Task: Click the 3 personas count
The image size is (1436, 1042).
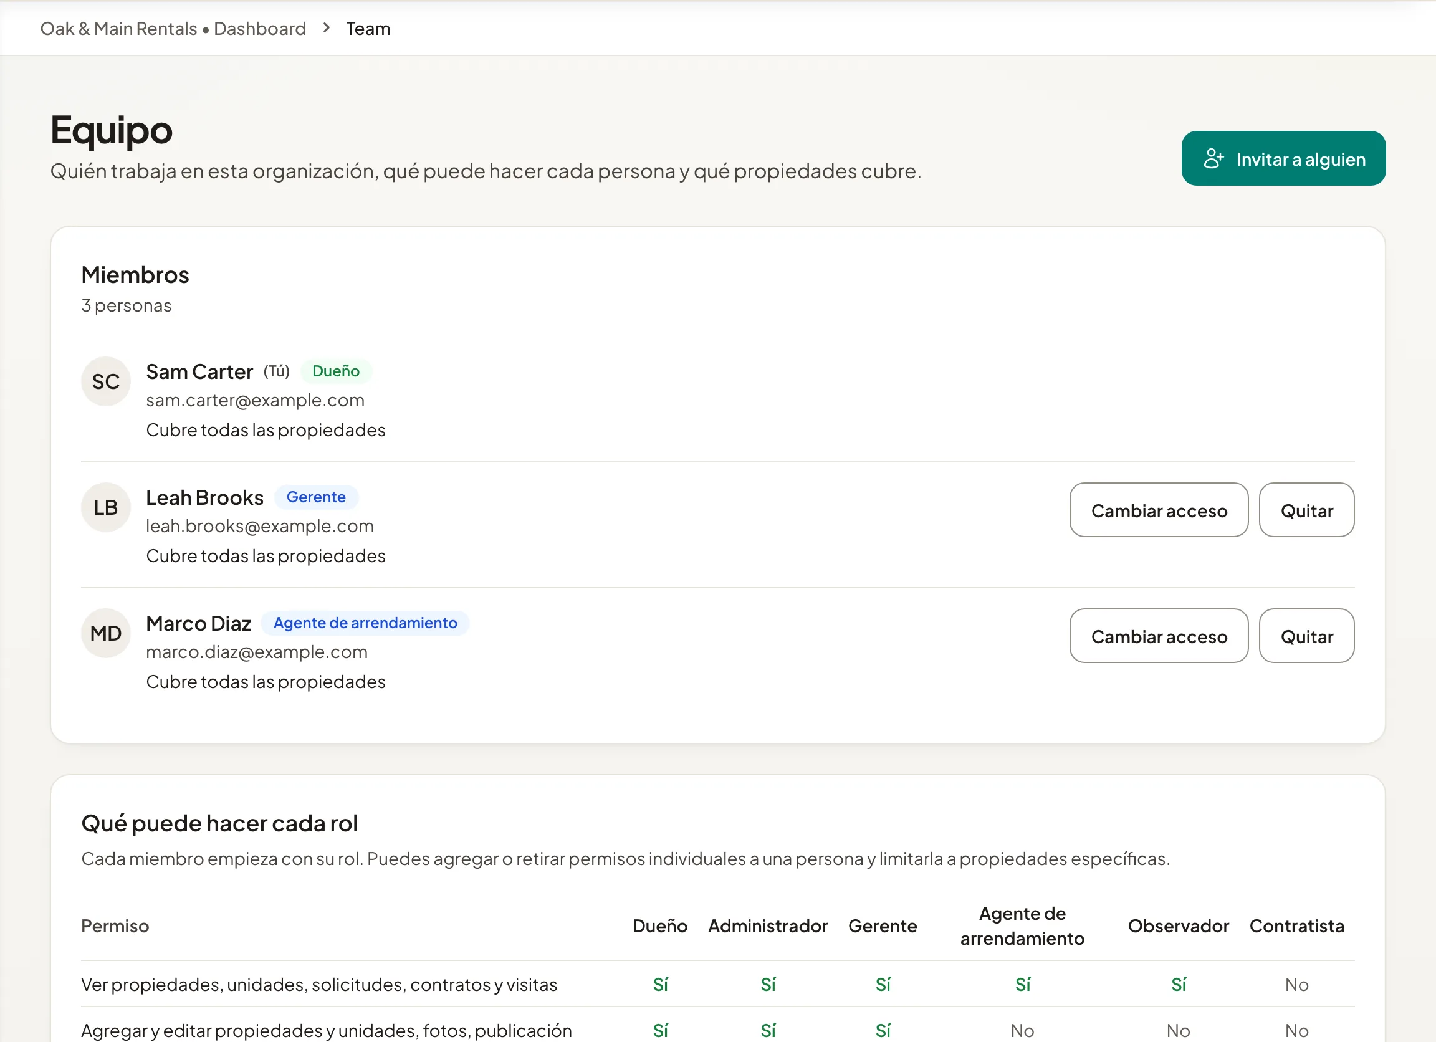Action: [x=126, y=306]
